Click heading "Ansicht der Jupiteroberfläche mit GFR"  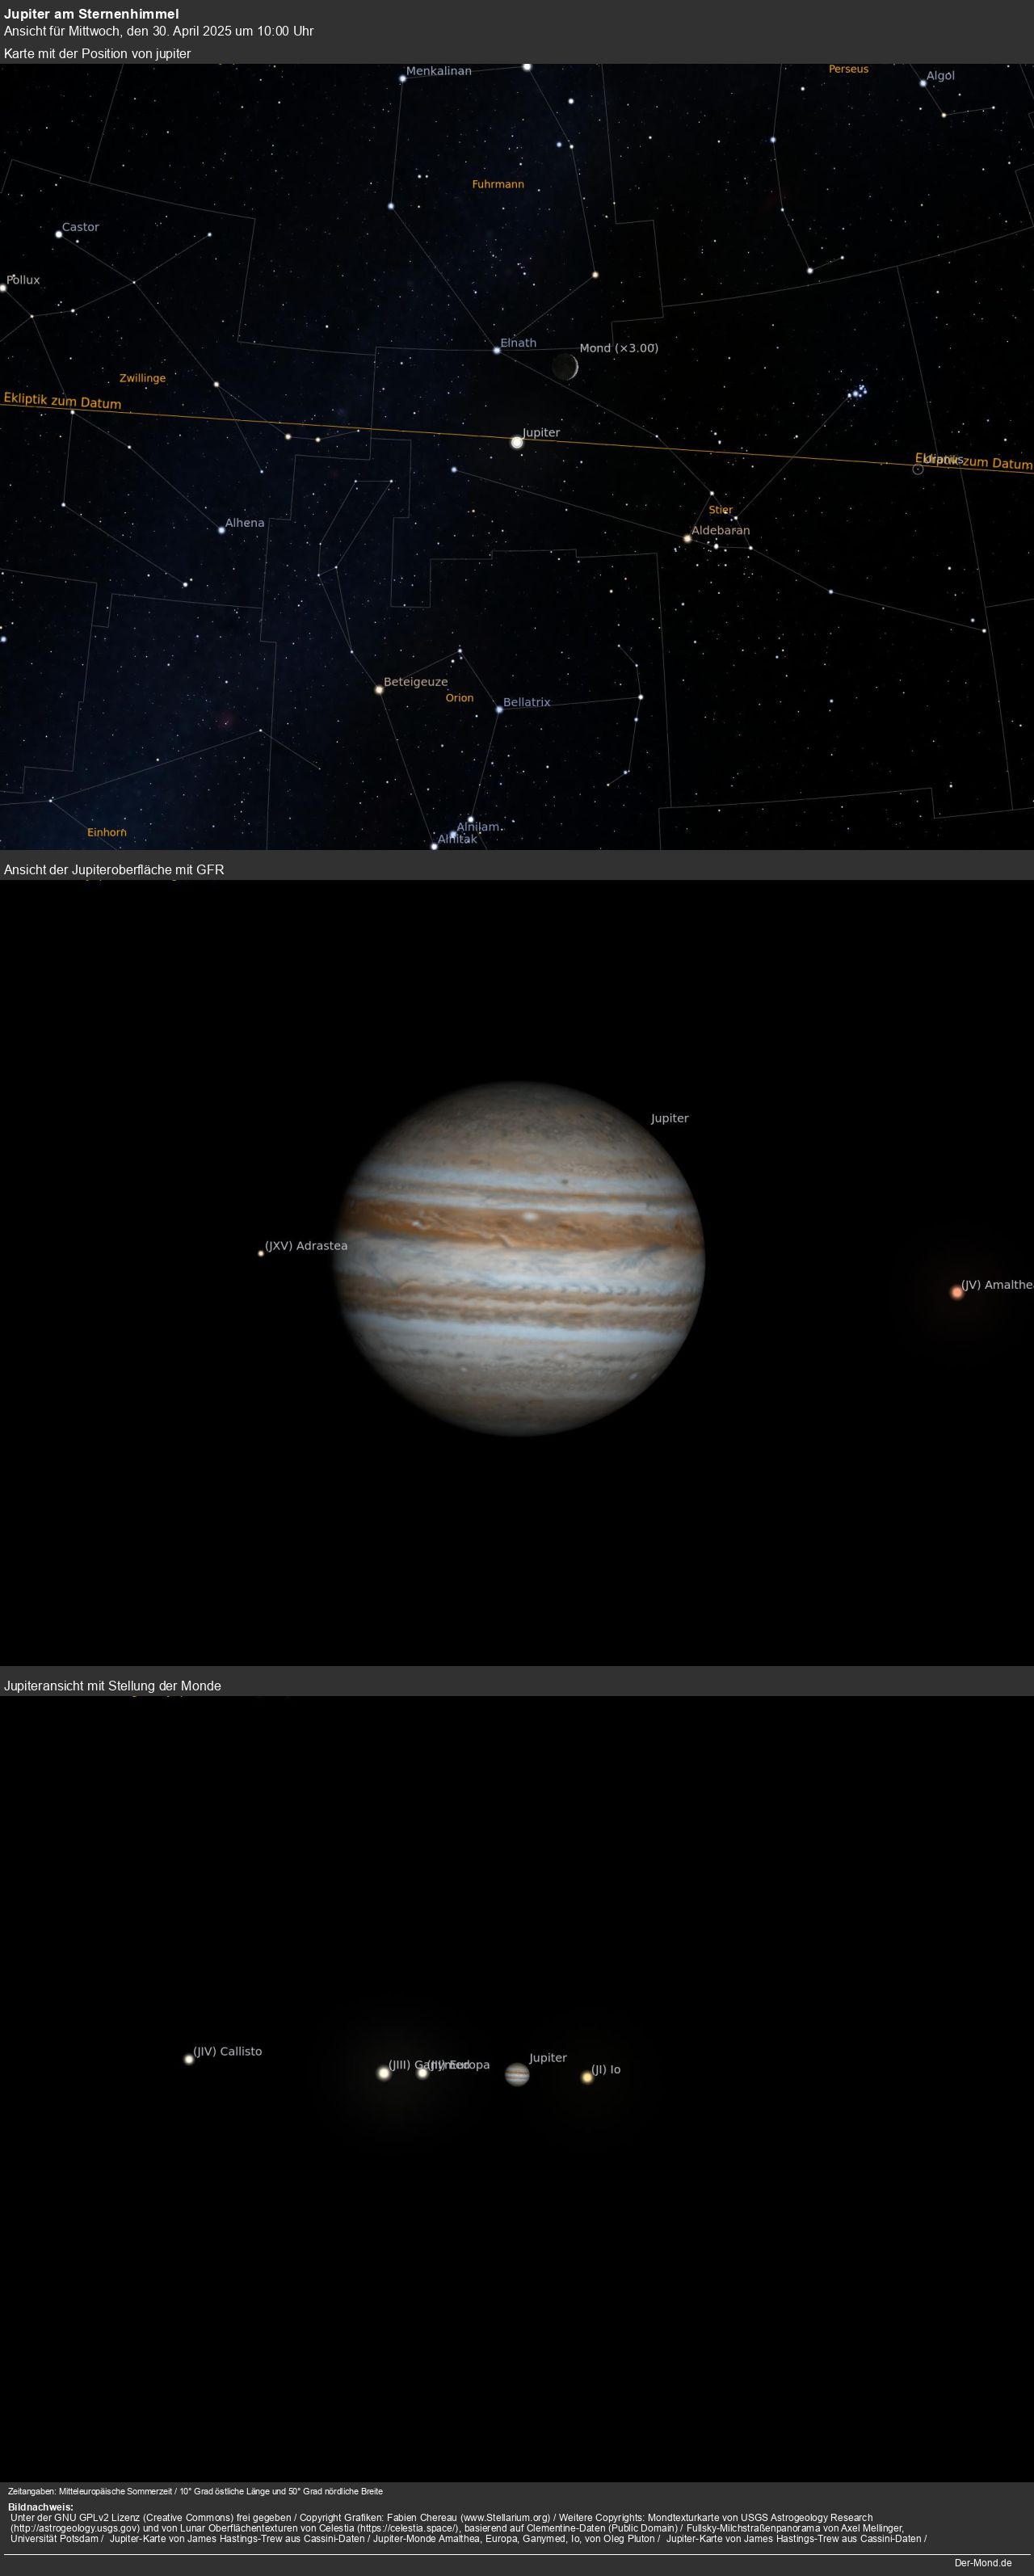click(x=114, y=869)
